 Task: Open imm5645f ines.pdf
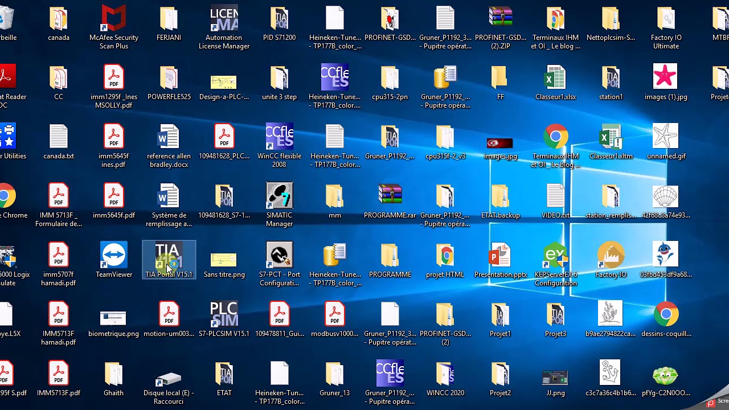point(114,145)
